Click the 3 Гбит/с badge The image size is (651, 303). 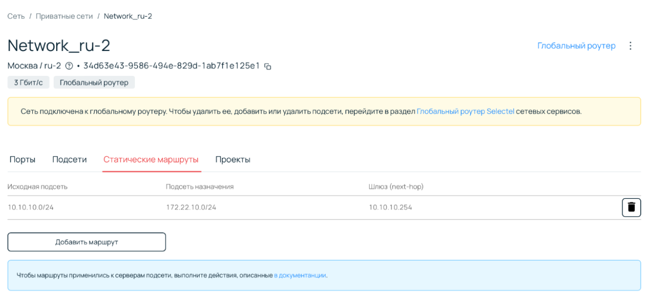[x=29, y=82]
